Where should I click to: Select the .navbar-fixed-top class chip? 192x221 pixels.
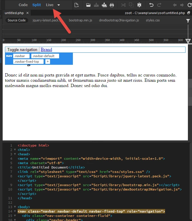pyautogui.click(x=28, y=62)
